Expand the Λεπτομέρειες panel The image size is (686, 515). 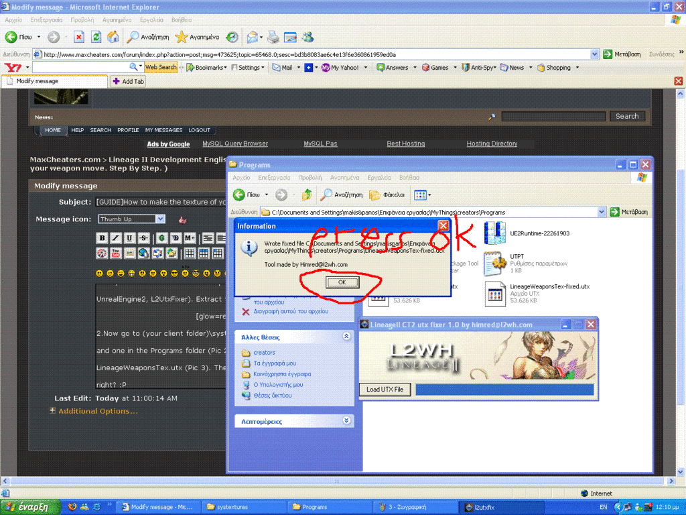pos(346,421)
